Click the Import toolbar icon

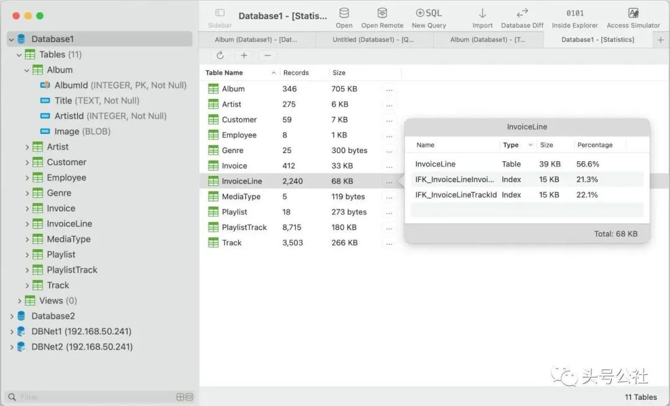point(482,13)
